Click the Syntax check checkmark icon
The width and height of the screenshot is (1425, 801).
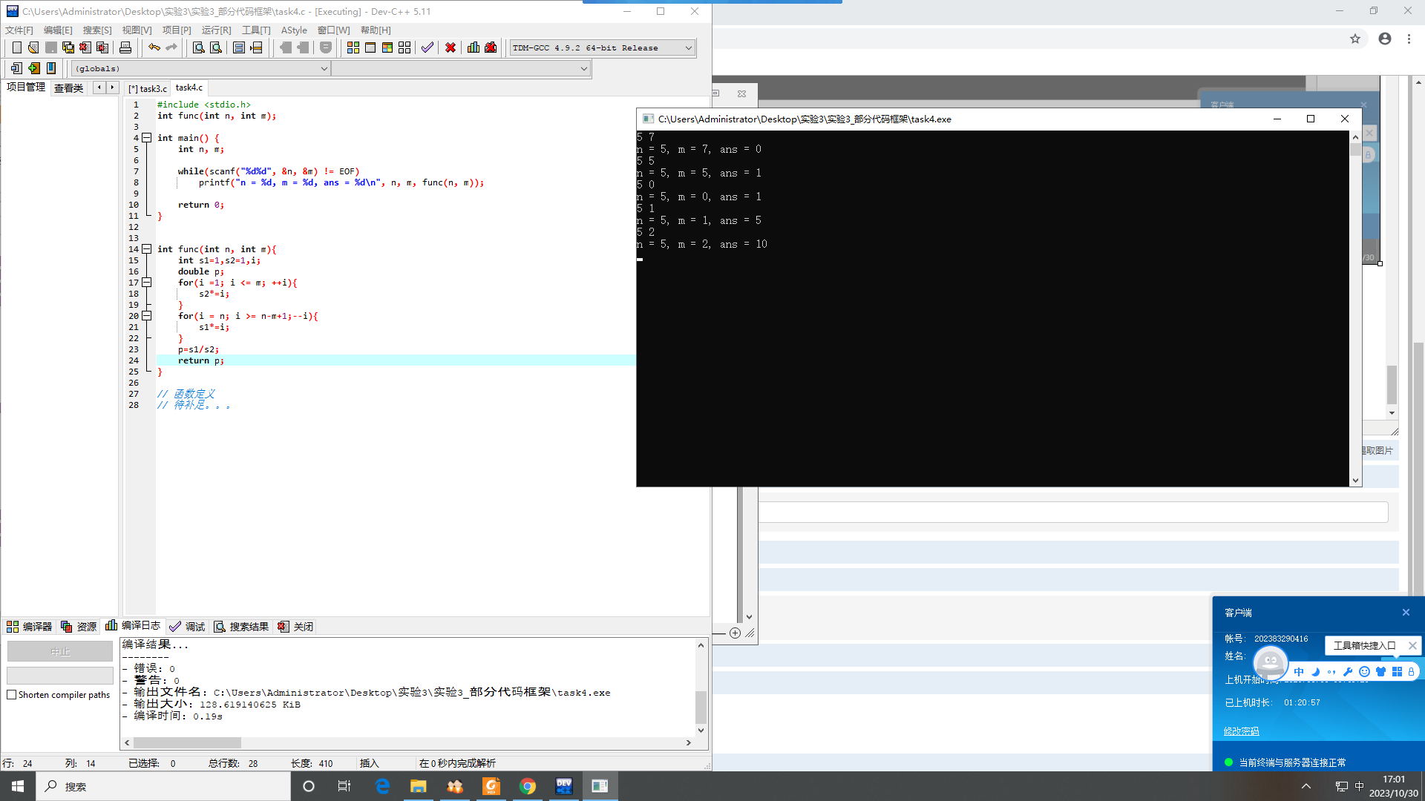point(427,47)
